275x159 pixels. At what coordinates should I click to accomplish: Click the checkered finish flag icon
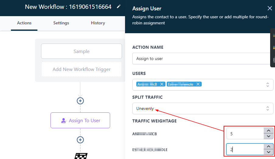coord(81,156)
